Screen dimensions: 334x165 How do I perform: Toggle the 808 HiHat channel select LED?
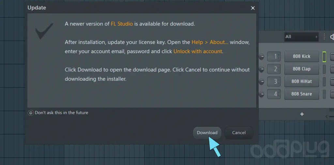point(324,82)
